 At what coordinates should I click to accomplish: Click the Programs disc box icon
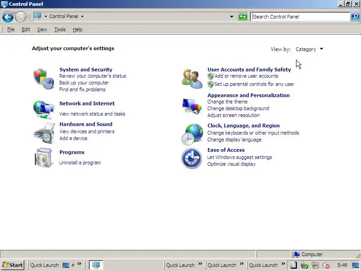click(43, 158)
